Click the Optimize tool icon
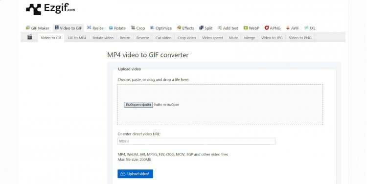 pyautogui.click(x=152, y=27)
